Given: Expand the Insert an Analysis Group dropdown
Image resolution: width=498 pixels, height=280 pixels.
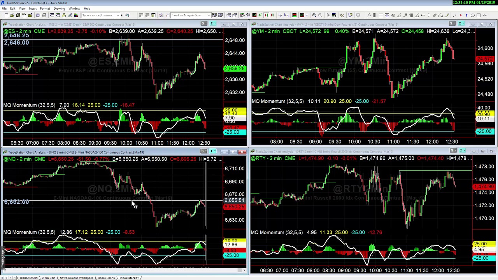Looking at the screenshot, I should pos(209,15).
